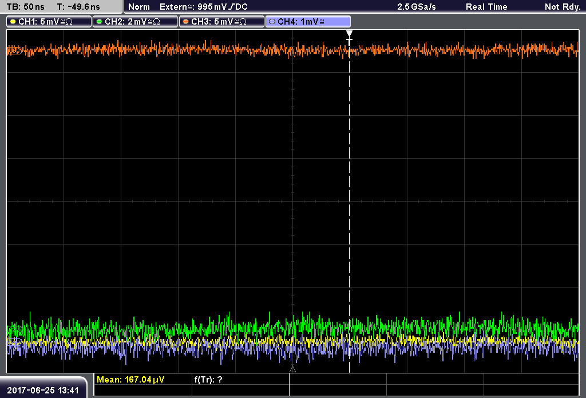Screen dimensions: 586x398
Task: Click the T: -49.6 ns trigger time readout
Action: click(x=78, y=7)
